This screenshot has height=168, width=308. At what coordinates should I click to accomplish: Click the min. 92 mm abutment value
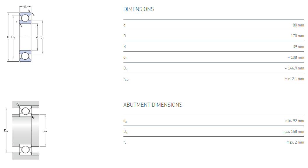point(294,121)
